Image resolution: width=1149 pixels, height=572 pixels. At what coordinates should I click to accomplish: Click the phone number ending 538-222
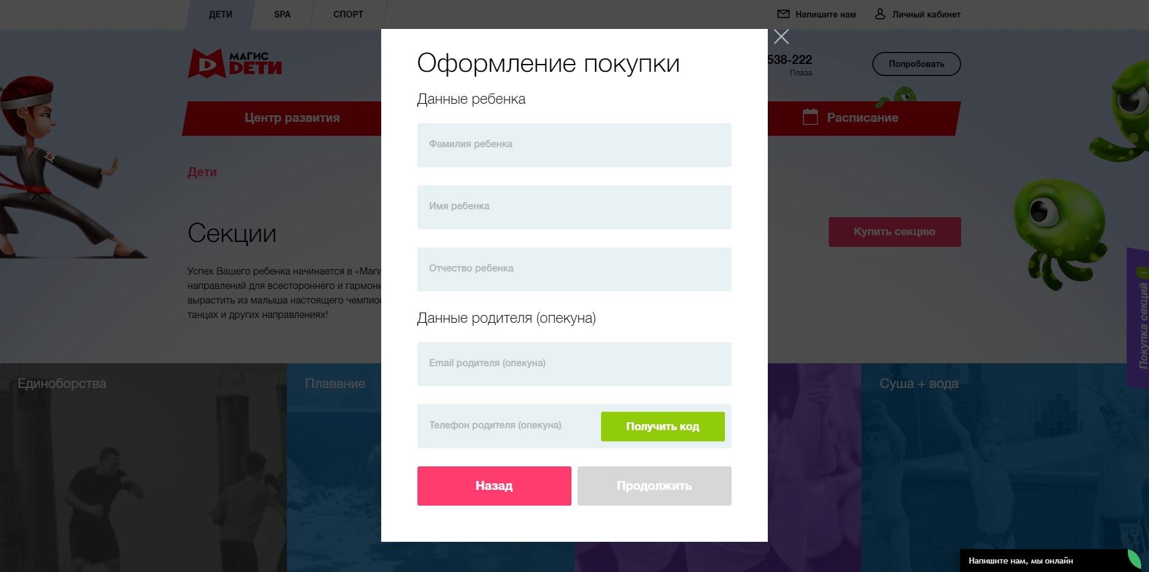click(x=790, y=60)
